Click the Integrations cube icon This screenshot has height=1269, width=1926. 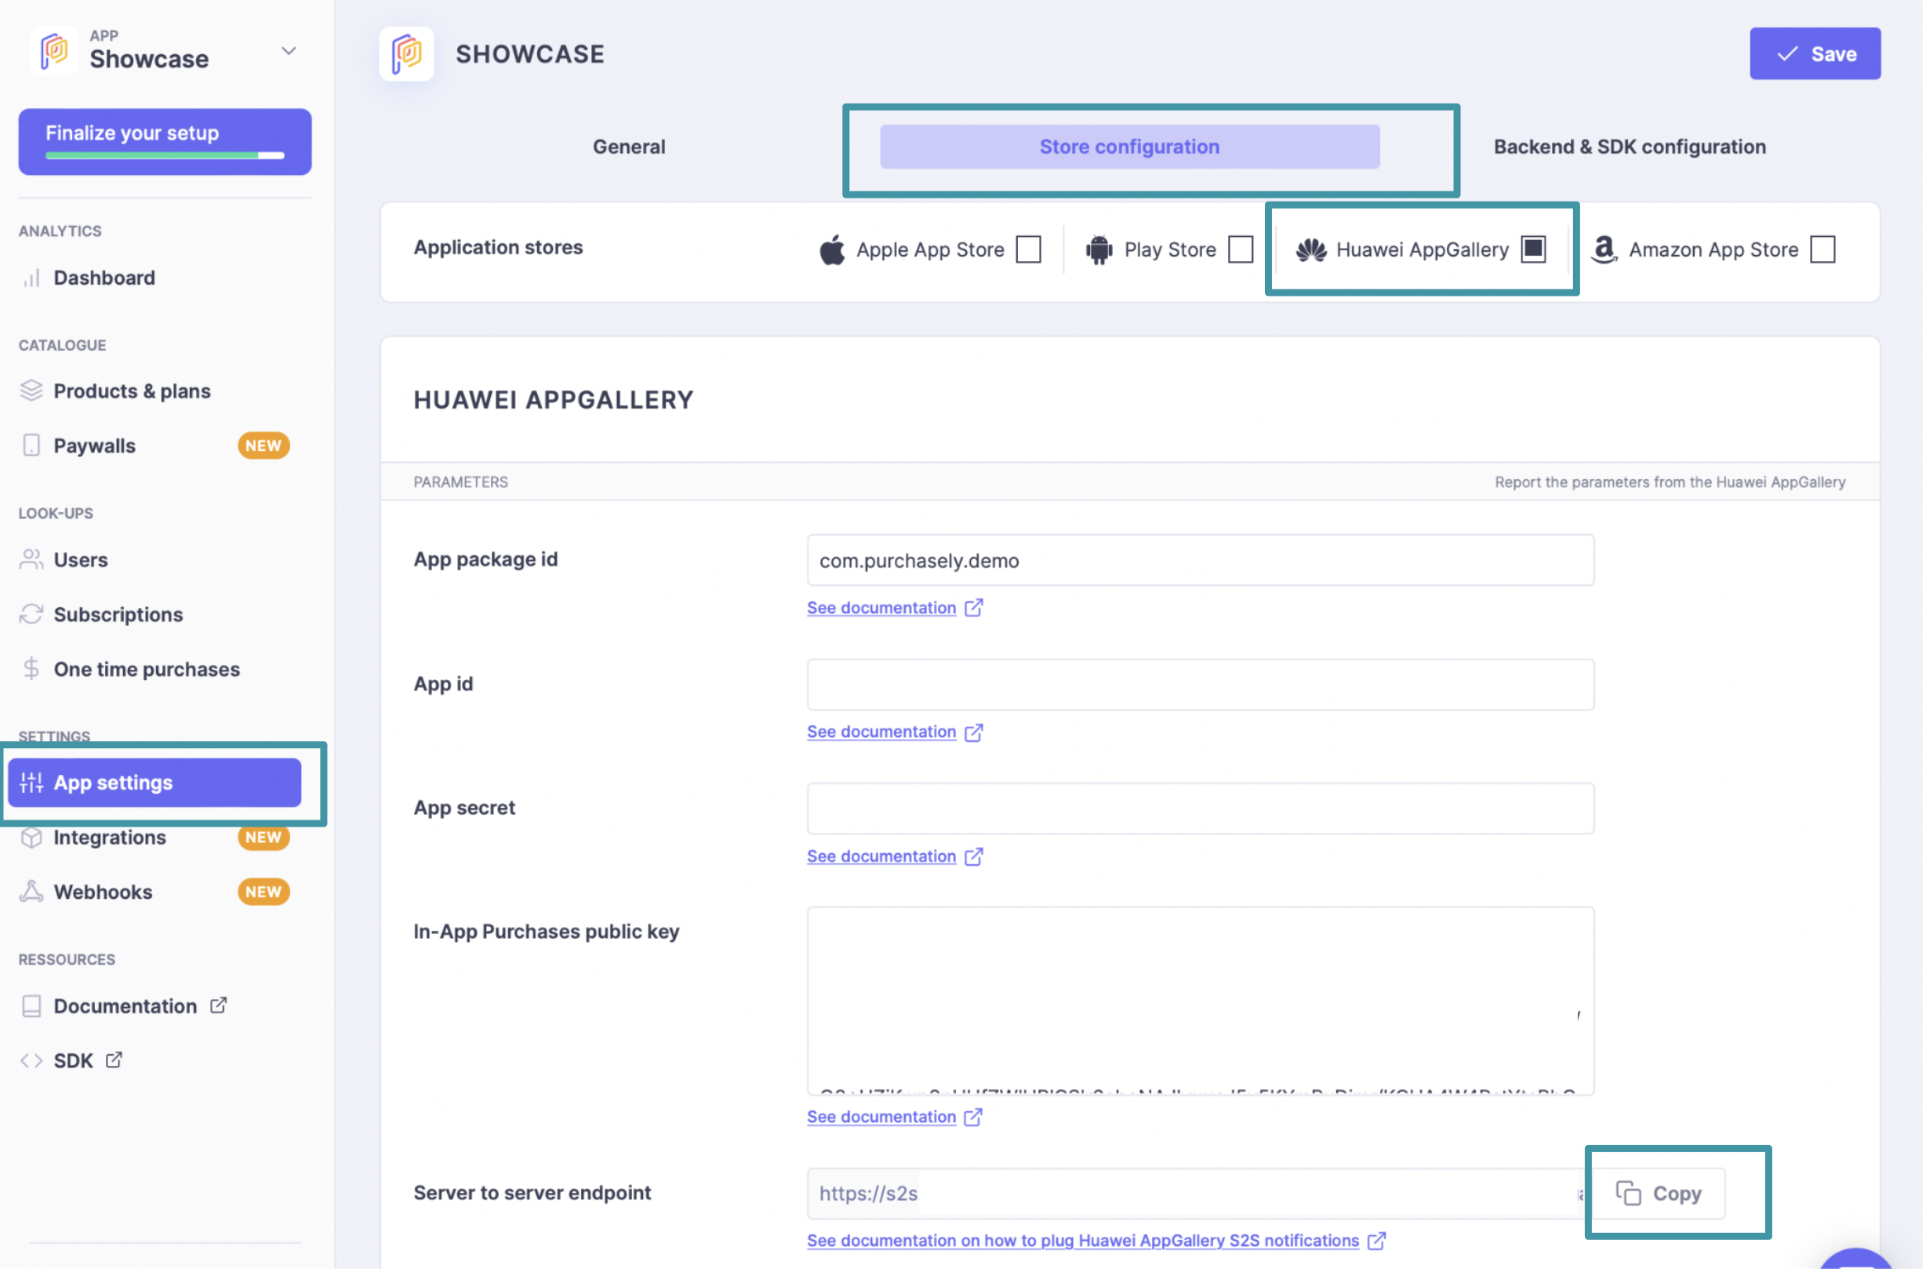pos(31,838)
